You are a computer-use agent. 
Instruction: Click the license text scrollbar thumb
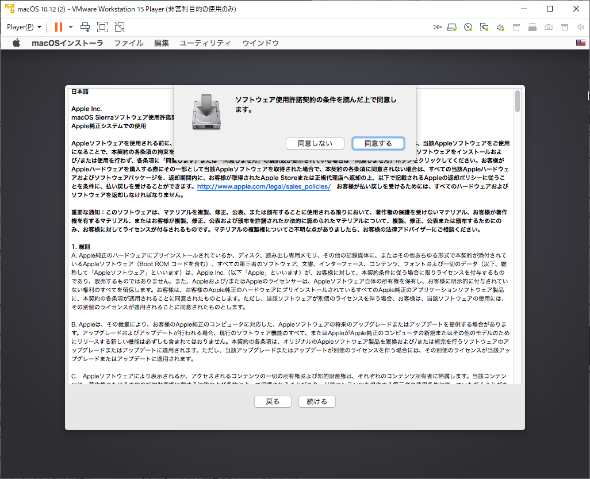518,101
